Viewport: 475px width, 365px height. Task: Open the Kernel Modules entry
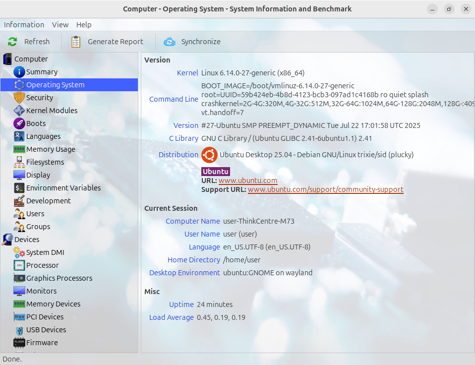[52, 111]
